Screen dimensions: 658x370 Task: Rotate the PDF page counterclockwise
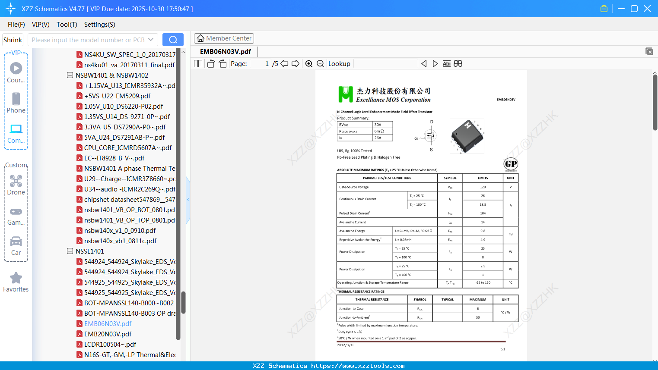pyautogui.click(x=211, y=64)
